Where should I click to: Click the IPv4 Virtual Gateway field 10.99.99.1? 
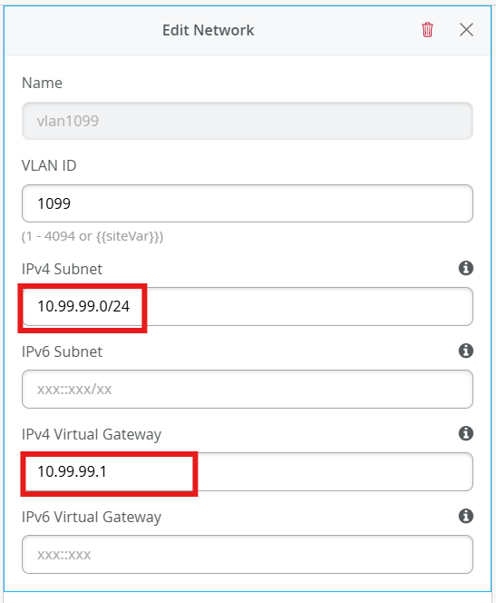coord(248,472)
